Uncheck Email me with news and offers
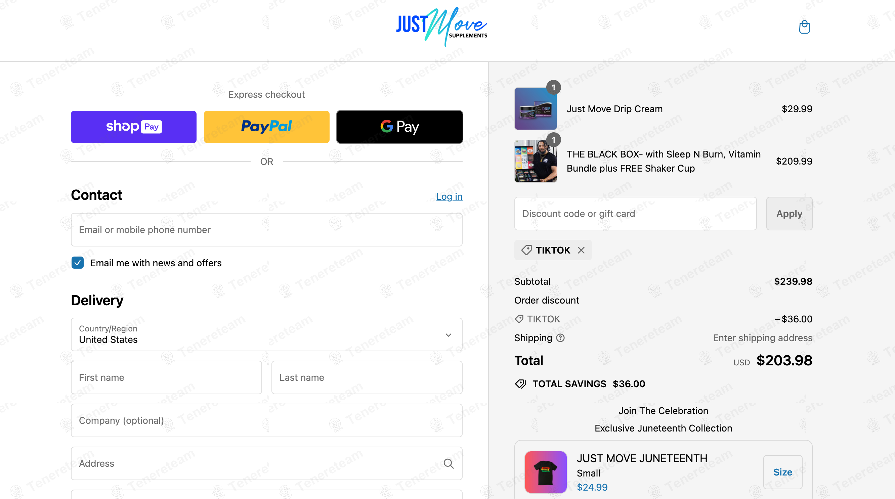895x499 pixels. pyautogui.click(x=78, y=263)
